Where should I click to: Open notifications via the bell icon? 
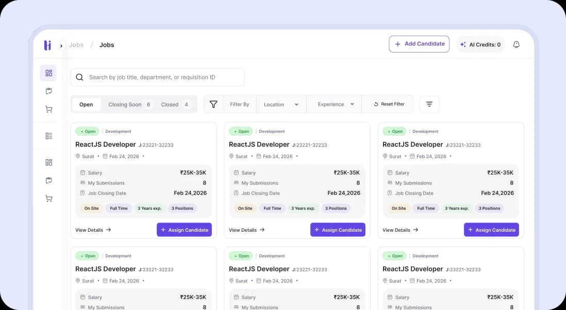[516, 45]
